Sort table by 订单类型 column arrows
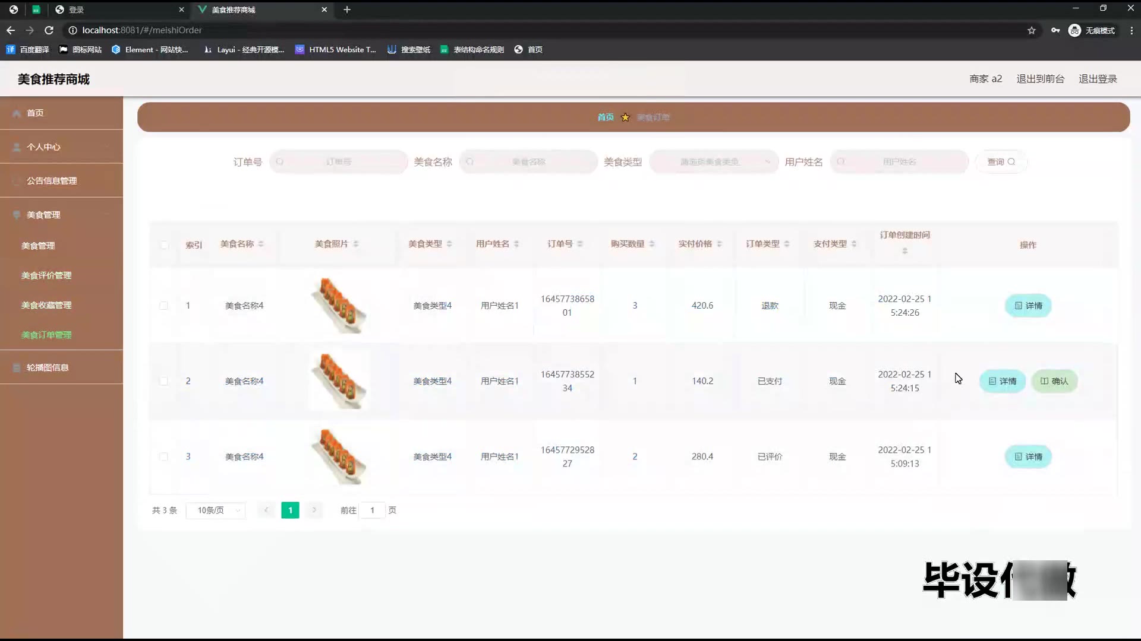The height and width of the screenshot is (641, 1141). point(787,244)
